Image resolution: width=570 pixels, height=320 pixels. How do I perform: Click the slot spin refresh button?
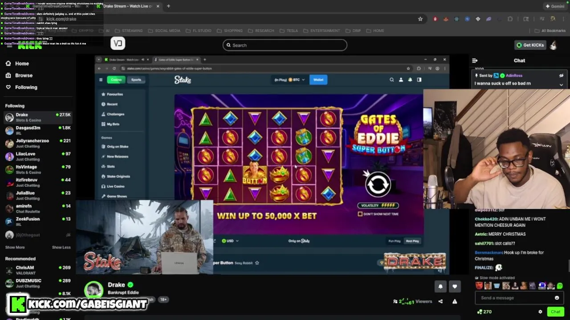[378, 184]
